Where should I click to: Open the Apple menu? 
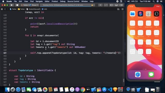(3, 1)
